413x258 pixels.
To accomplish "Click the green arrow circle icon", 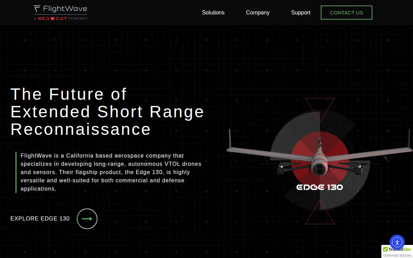I will click(x=87, y=219).
